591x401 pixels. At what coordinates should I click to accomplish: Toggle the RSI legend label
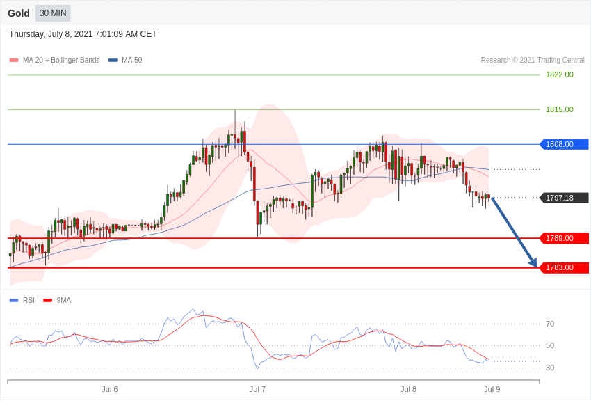(x=29, y=301)
